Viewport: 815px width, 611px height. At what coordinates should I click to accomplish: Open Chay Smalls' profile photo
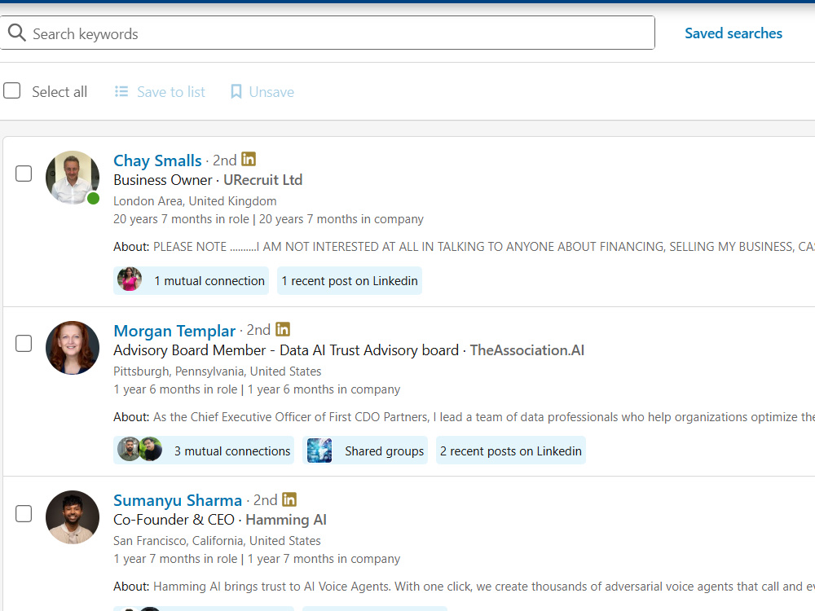point(73,178)
